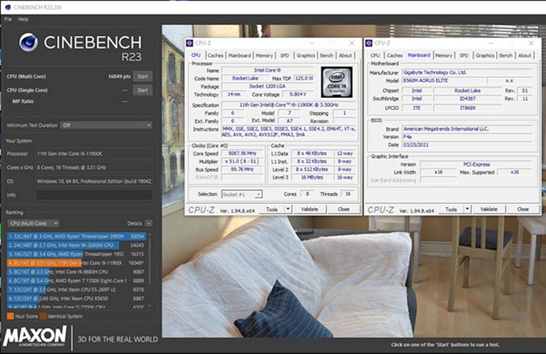
Task: Switch to SPD tab in right CPU-Z window
Action: click(x=464, y=55)
